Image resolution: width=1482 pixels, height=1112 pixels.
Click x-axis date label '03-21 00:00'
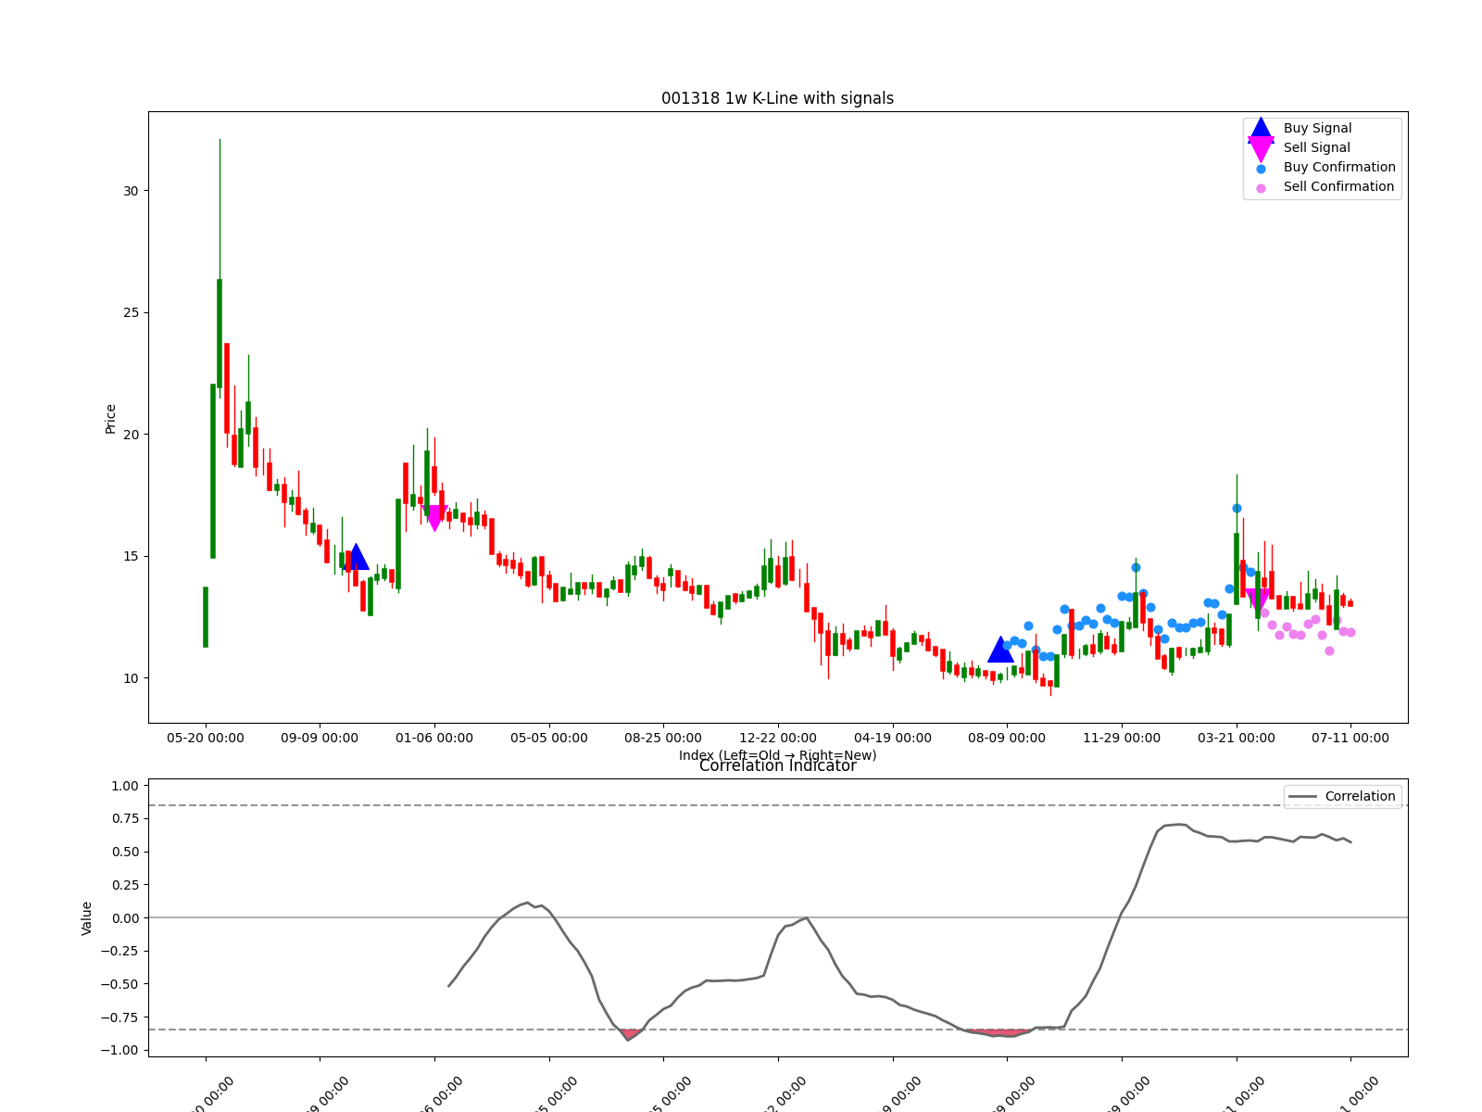[x=1237, y=739]
